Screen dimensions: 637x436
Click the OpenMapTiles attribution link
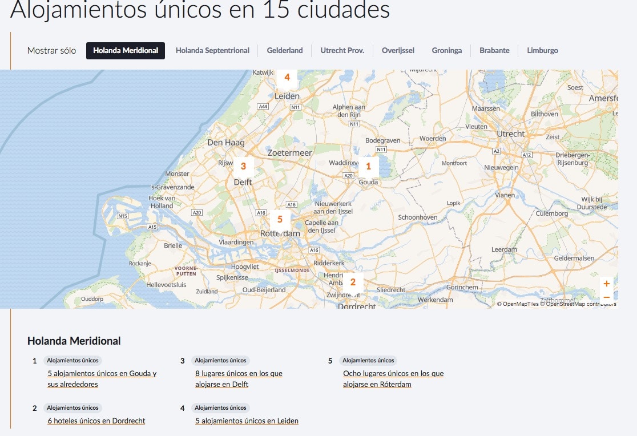point(518,304)
